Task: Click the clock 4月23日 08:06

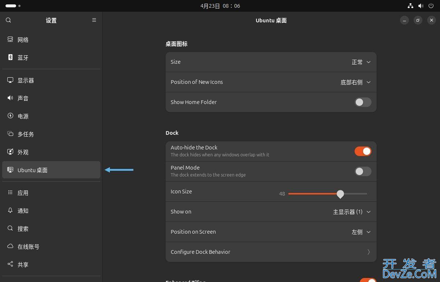Action: (220, 6)
